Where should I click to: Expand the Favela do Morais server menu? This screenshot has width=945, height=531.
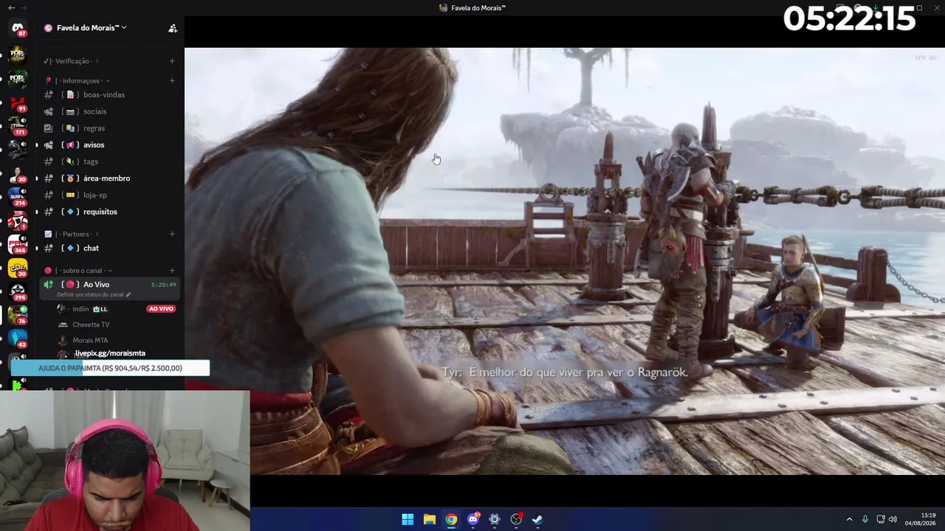pos(90,28)
